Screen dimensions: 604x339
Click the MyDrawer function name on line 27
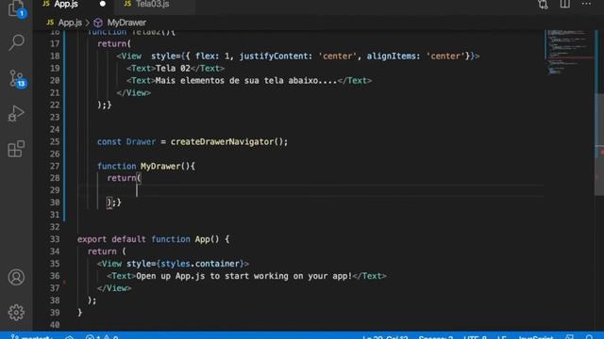coord(160,166)
